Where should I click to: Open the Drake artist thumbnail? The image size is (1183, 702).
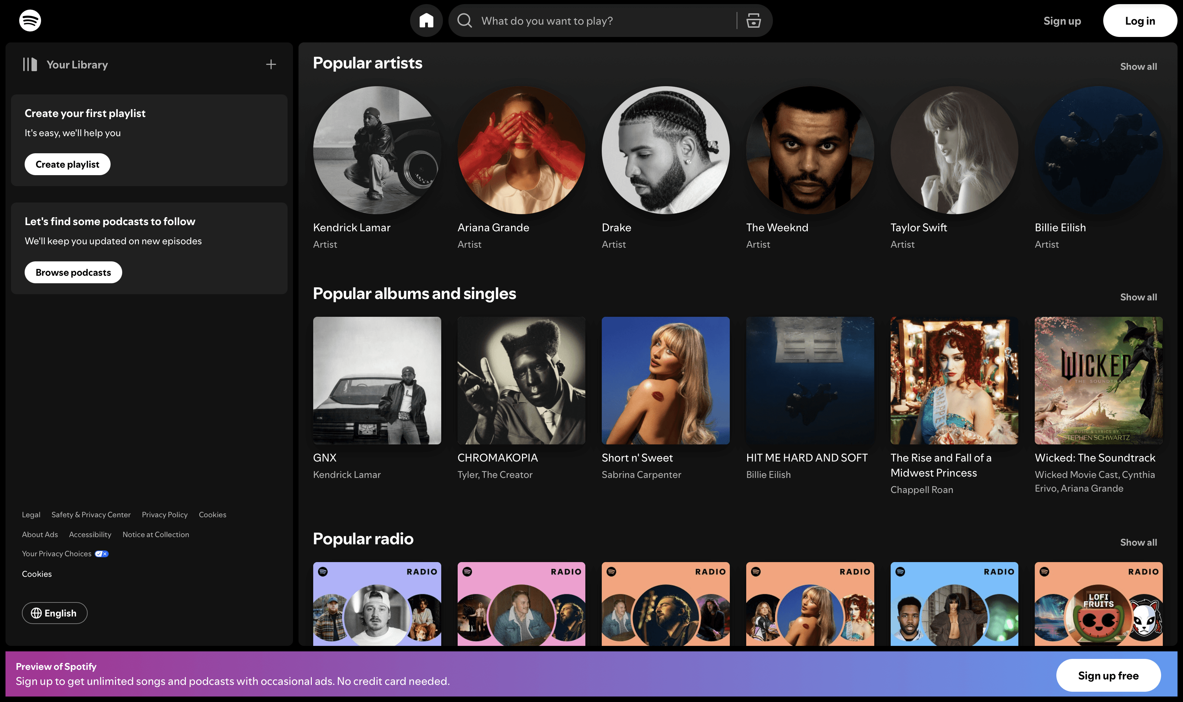click(x=665, y=150)
